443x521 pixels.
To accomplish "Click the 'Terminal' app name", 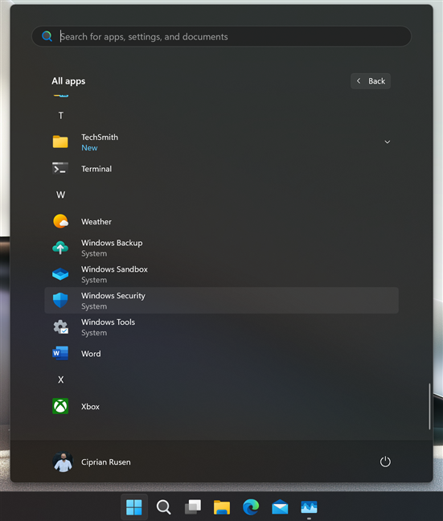I will click(x=96, y=169).
